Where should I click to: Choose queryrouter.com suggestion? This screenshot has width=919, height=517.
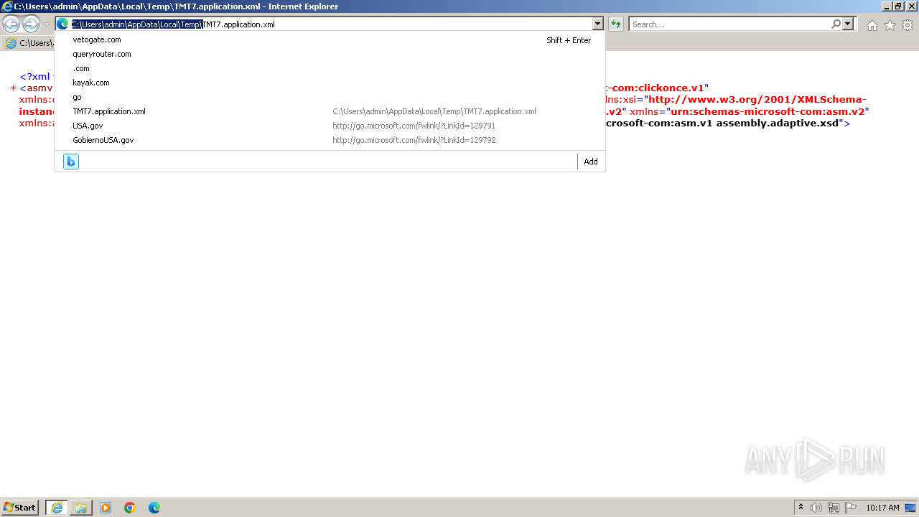[330, 54]
